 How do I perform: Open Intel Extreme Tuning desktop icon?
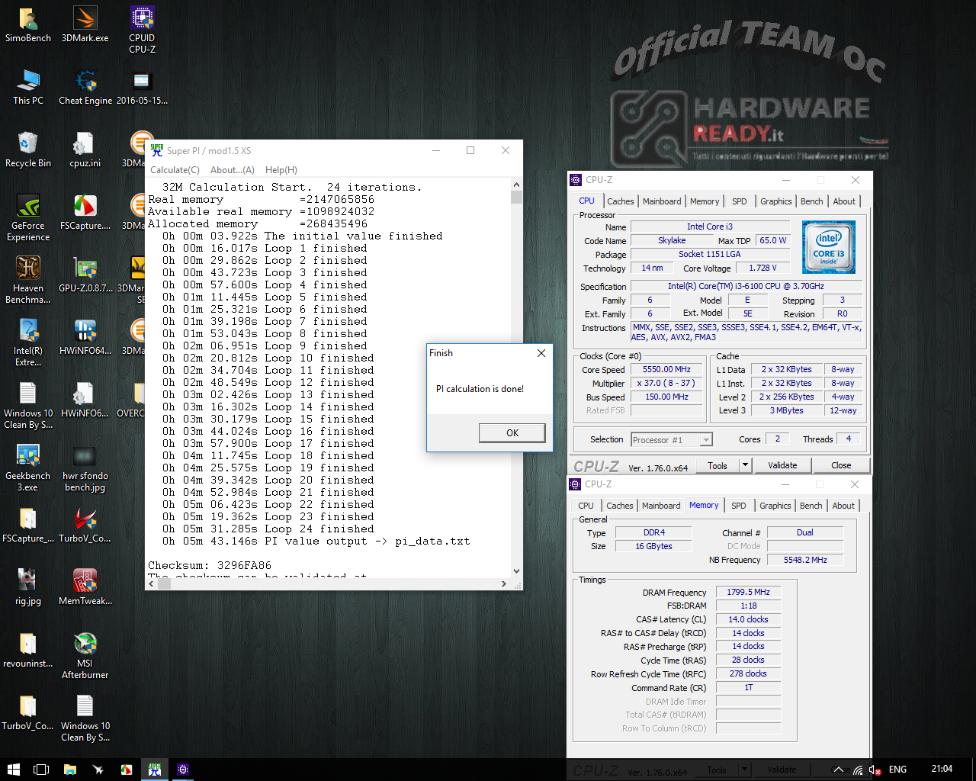[28, 342]
